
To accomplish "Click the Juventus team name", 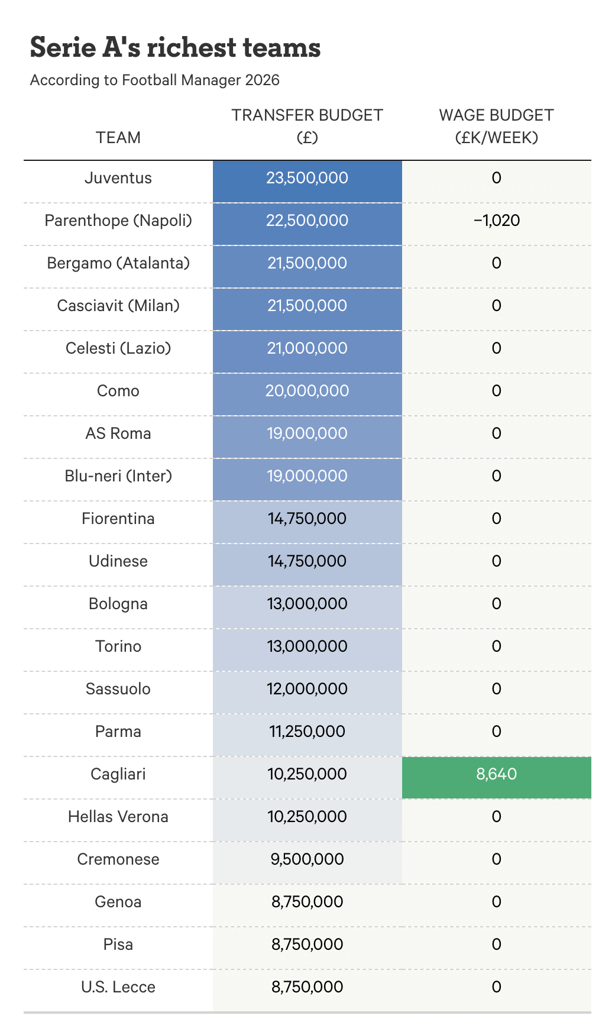I will [118, 178].
